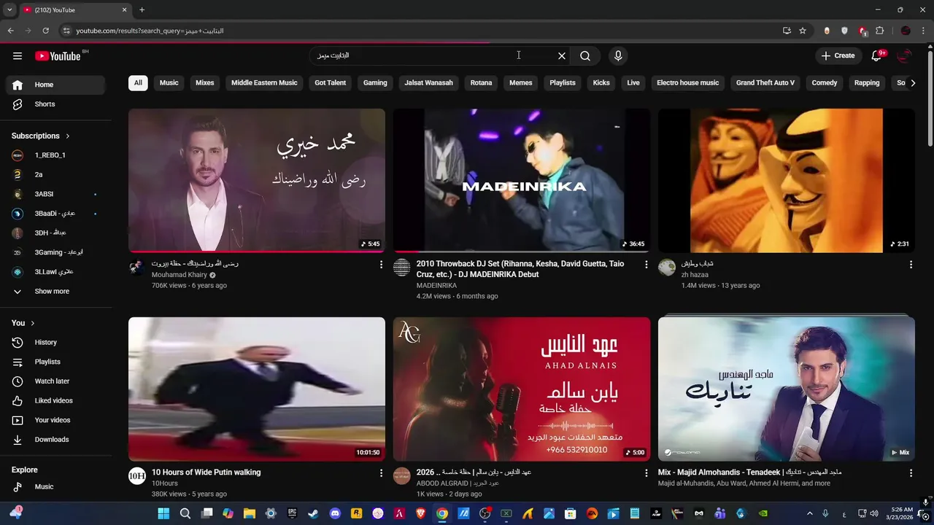Viewport: 934px width, 525px height.
Task: Select the Grand Theft Auto V chip
Action: point(765,83)
